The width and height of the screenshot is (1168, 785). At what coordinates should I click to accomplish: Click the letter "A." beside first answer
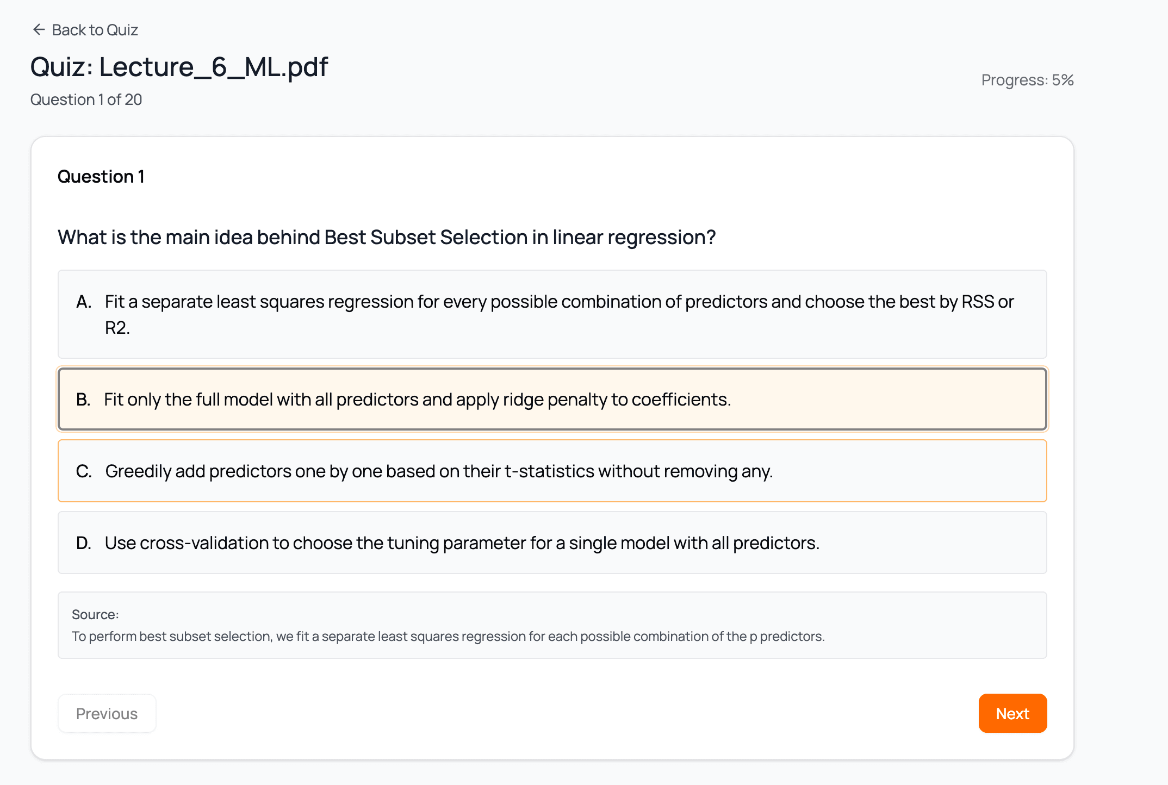[84, 301]
